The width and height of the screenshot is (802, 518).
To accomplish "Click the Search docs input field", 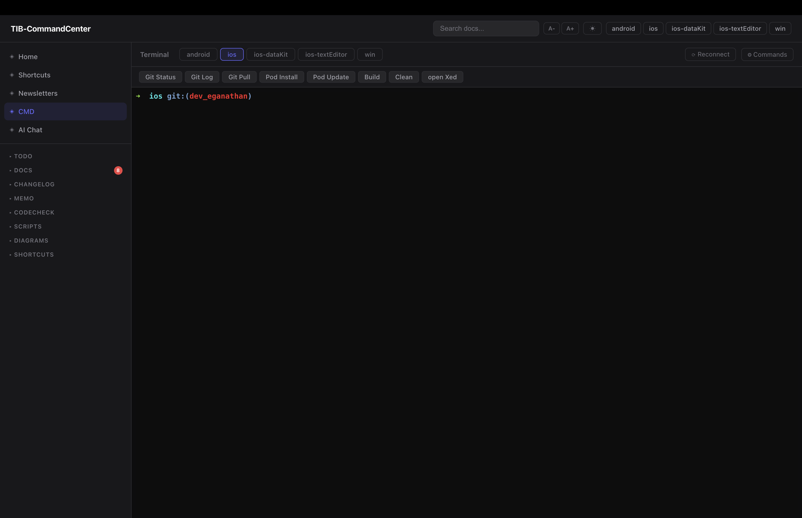I will [485, 29].
